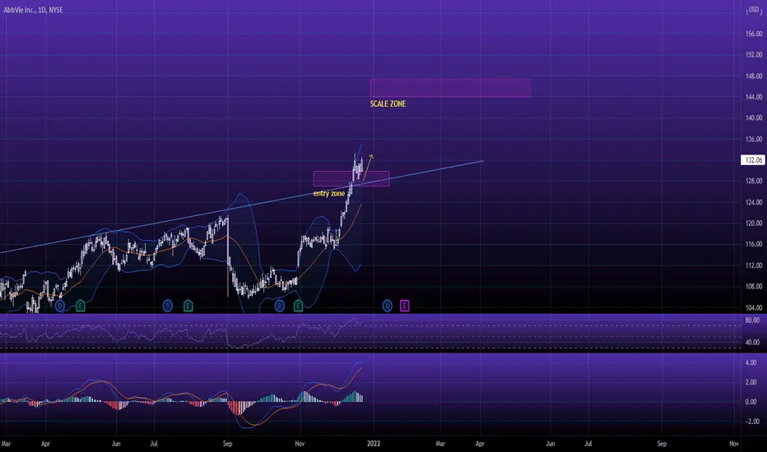Image resolution: width=767 pixels, height=452 pixels.
Task: Click the 136.00 price axis label
Action: pos(754,139)
